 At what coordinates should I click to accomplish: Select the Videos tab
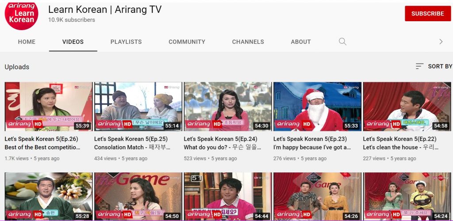click(73, 42)
